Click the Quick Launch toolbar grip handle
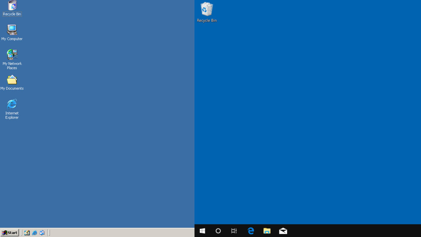The height and width of the screenshot is (237, 421). point(21,233)
